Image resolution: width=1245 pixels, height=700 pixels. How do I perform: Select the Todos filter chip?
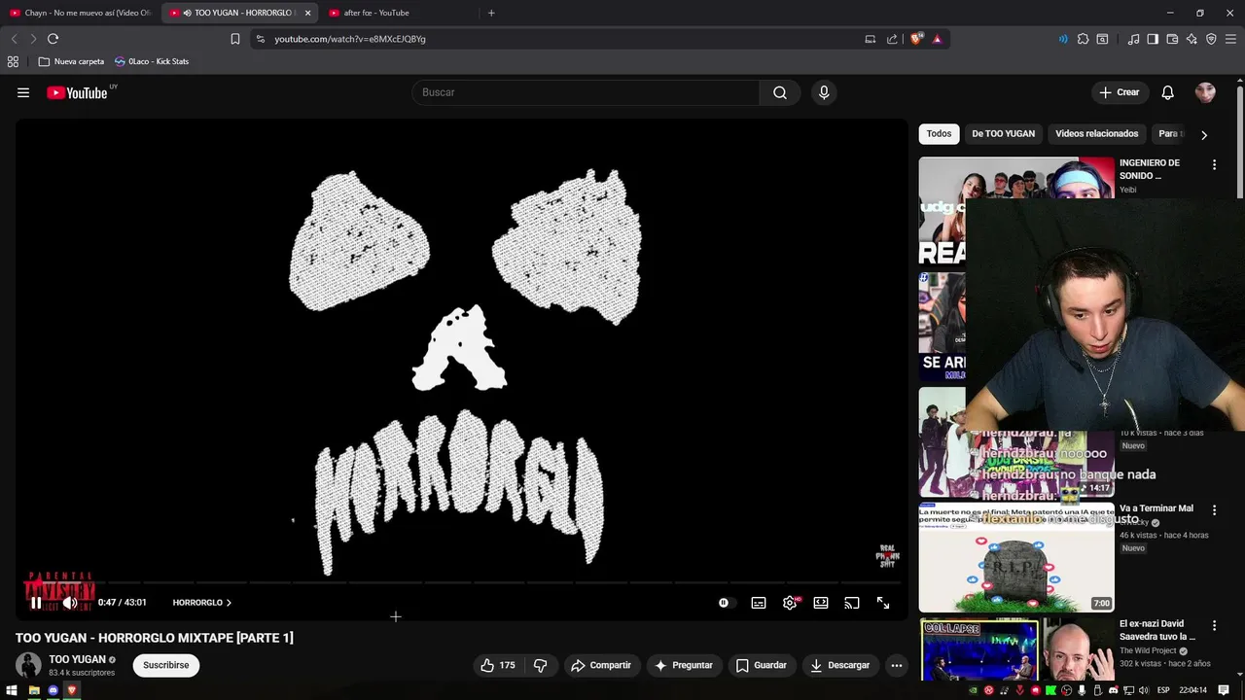[939, 134]
